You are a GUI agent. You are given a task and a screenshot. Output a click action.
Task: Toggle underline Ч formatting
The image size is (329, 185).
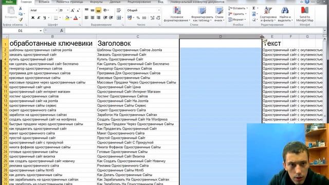(x=45, y=18)
